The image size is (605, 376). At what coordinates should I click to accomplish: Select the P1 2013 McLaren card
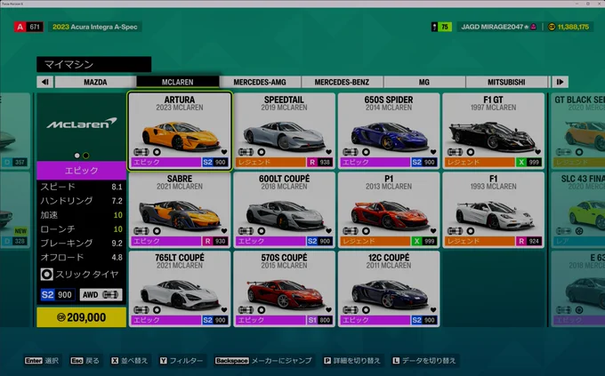[x=389, y=210]
